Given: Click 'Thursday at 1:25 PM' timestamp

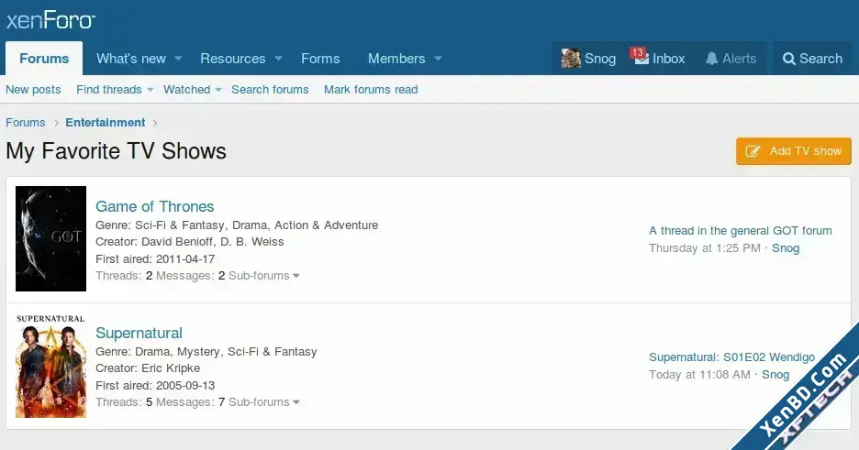Looking at the screenshot, I should click(x=705, y=248).
